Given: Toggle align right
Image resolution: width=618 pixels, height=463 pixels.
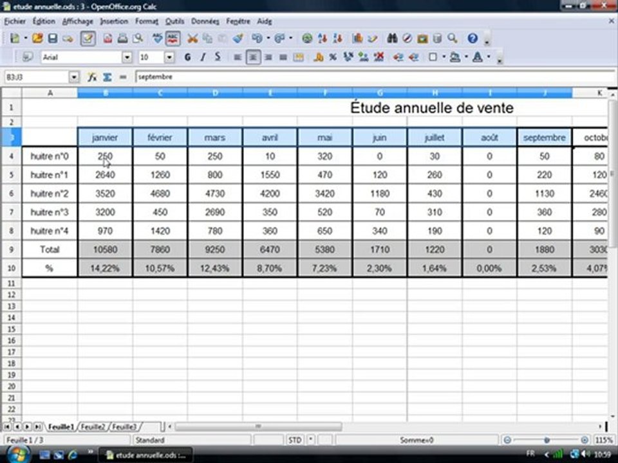Looking at the screenshot, I should [x=268, y=57].
